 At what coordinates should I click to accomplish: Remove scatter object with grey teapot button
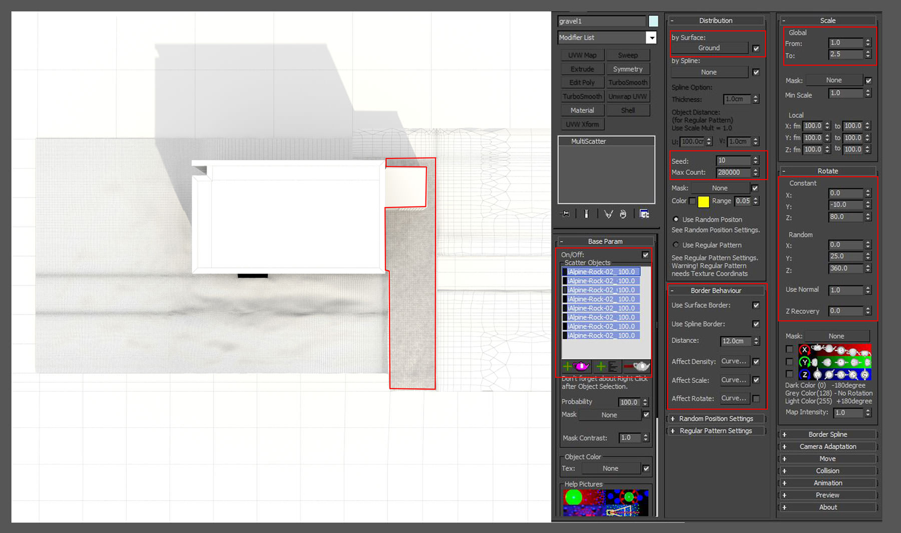click(637, 366)
